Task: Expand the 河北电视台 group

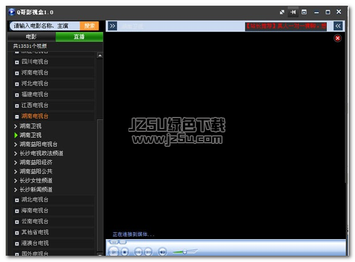Action: click(x=17, y=84)
